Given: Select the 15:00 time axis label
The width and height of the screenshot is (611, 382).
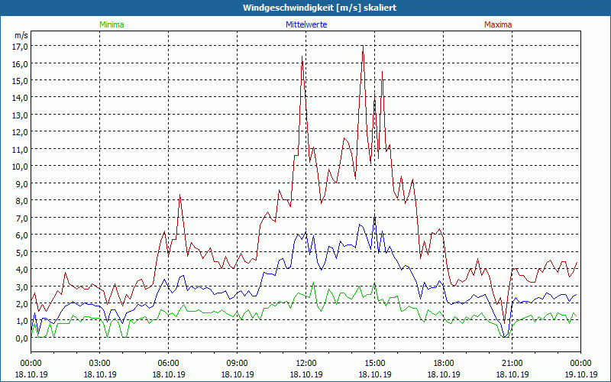Looking at the screenshot, I should tap(374, 363).
